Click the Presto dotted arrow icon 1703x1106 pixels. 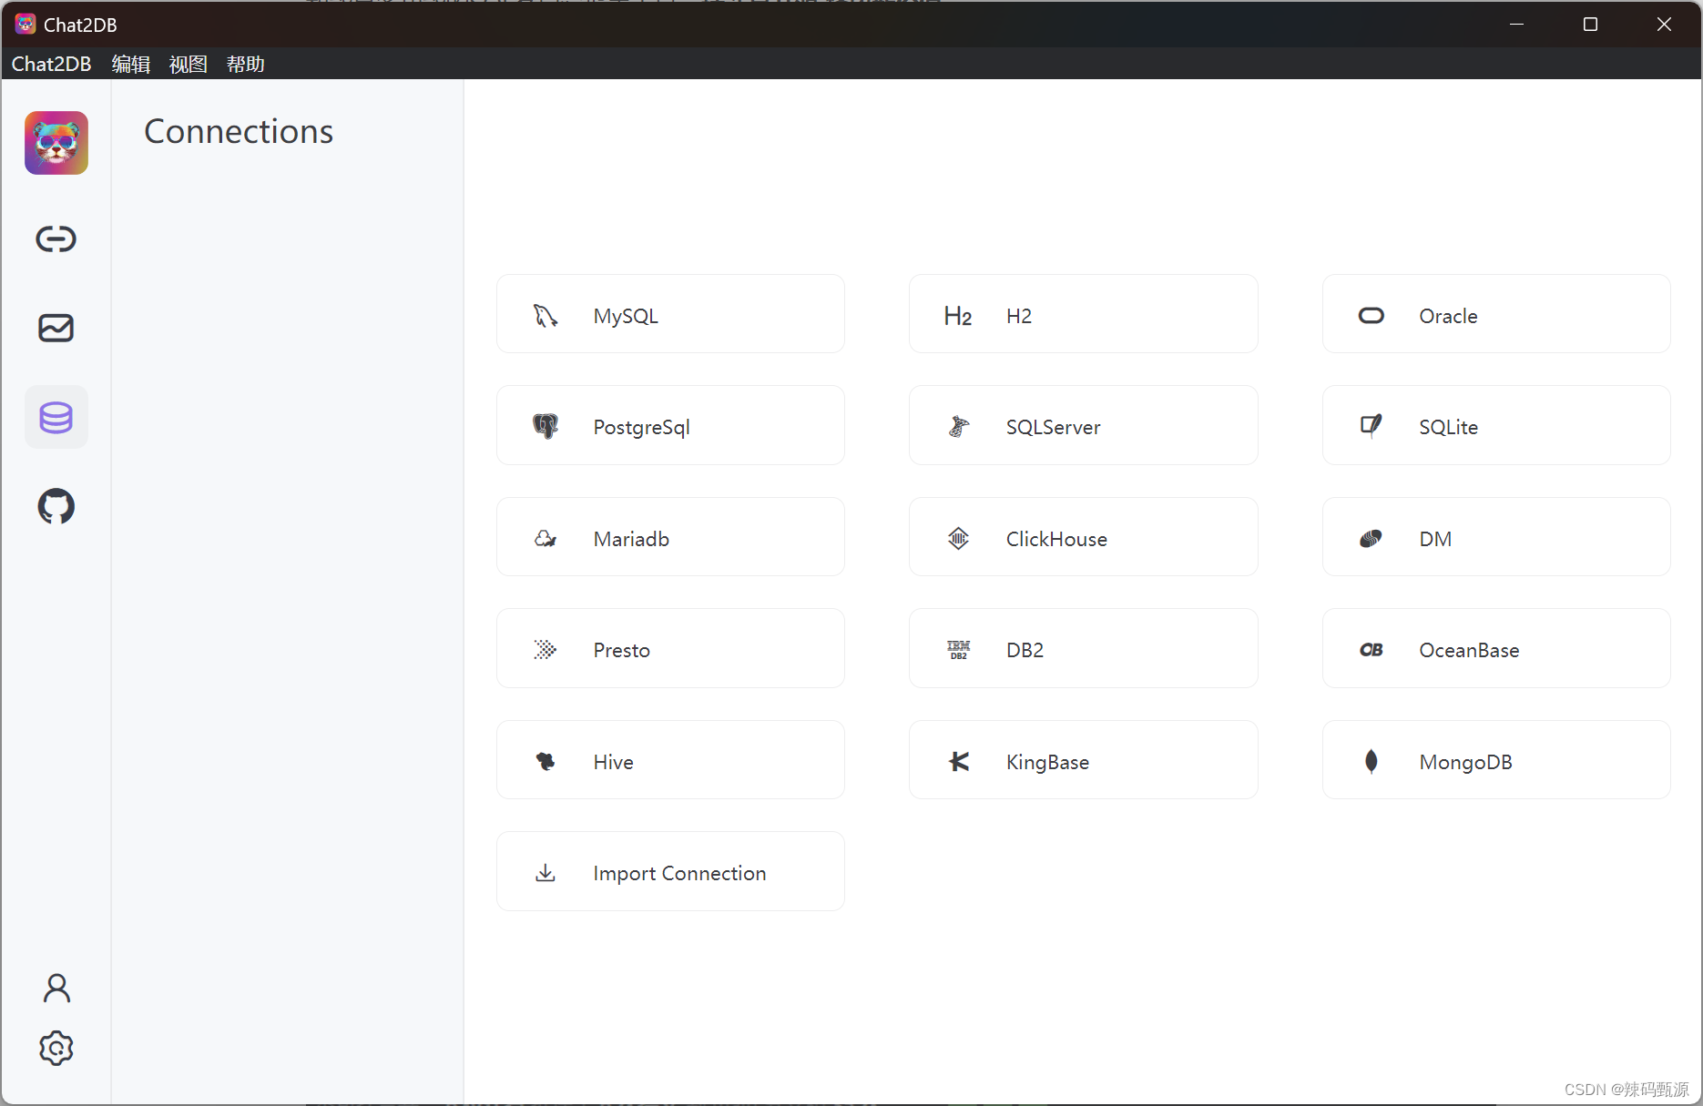pos(546,650)
